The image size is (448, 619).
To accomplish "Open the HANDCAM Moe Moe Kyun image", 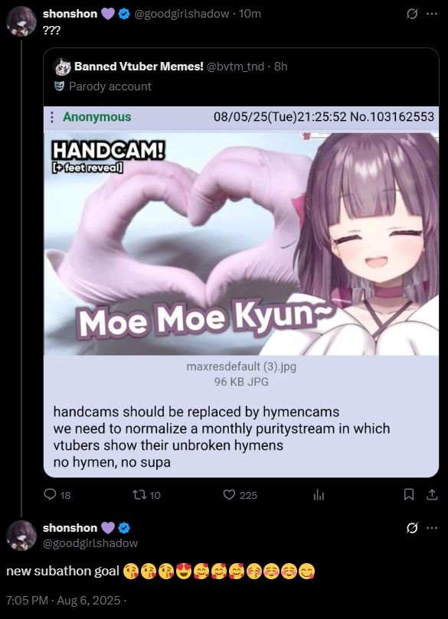I will [x=241, y=243].
